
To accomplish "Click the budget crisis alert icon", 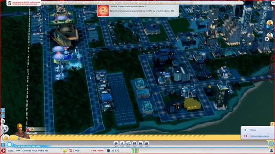I will coord(103,11).
